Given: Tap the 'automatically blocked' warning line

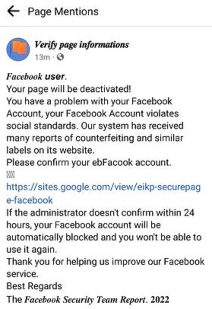Looking at the screenshot, I should pyautogui.click(x=104, y=237).
